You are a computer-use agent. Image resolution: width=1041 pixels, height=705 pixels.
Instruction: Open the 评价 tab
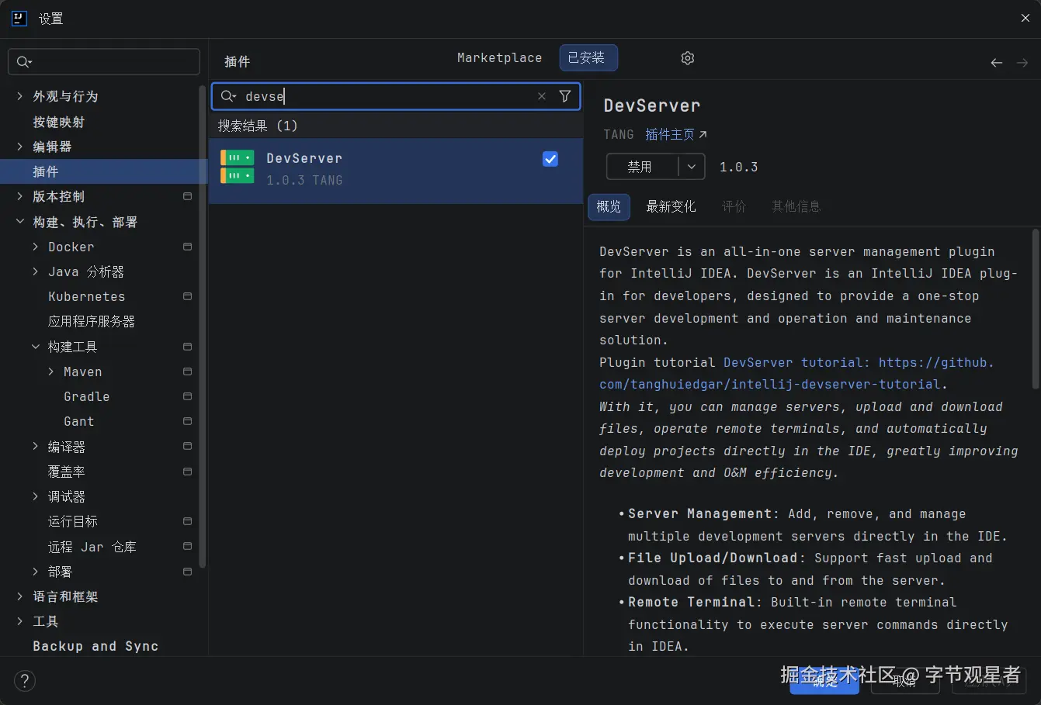(x=734, y=206)
